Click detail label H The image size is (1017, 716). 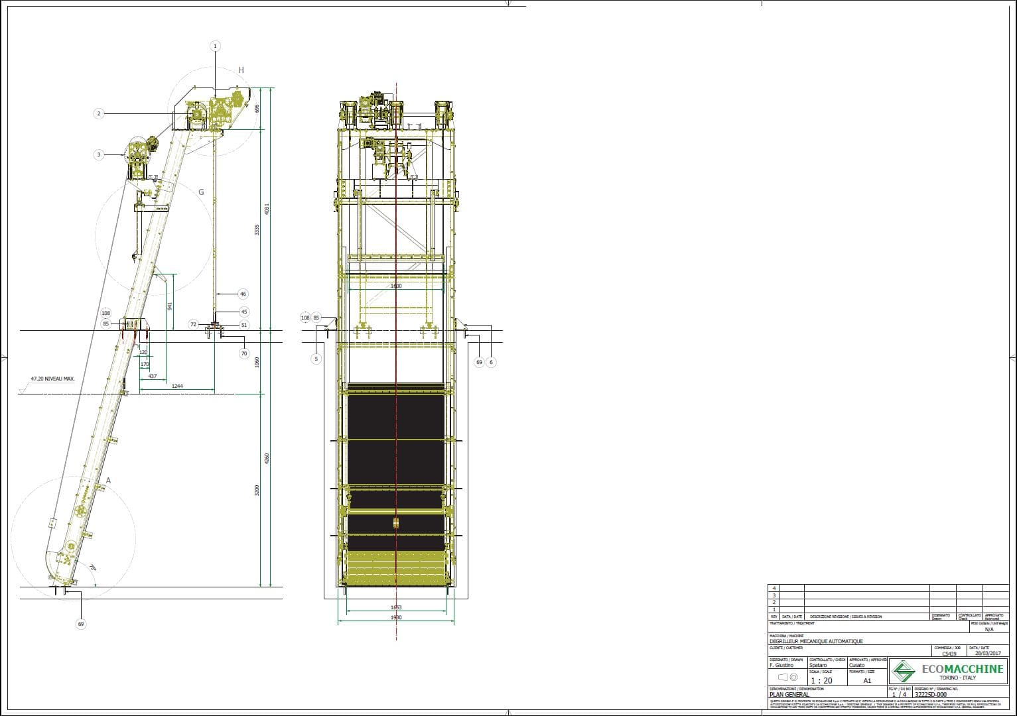[241, 70]
